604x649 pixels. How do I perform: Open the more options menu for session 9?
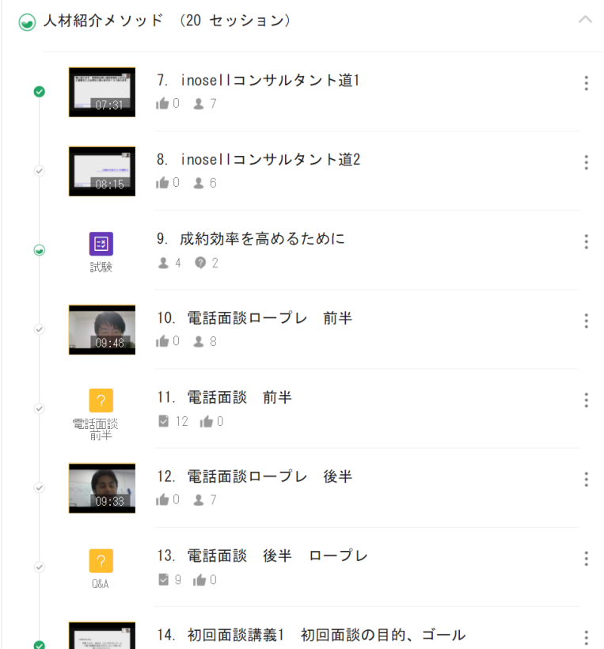pyautogui.click(x=586, y=241)
